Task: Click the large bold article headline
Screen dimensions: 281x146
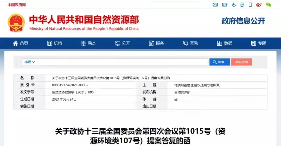Action: 140,136
